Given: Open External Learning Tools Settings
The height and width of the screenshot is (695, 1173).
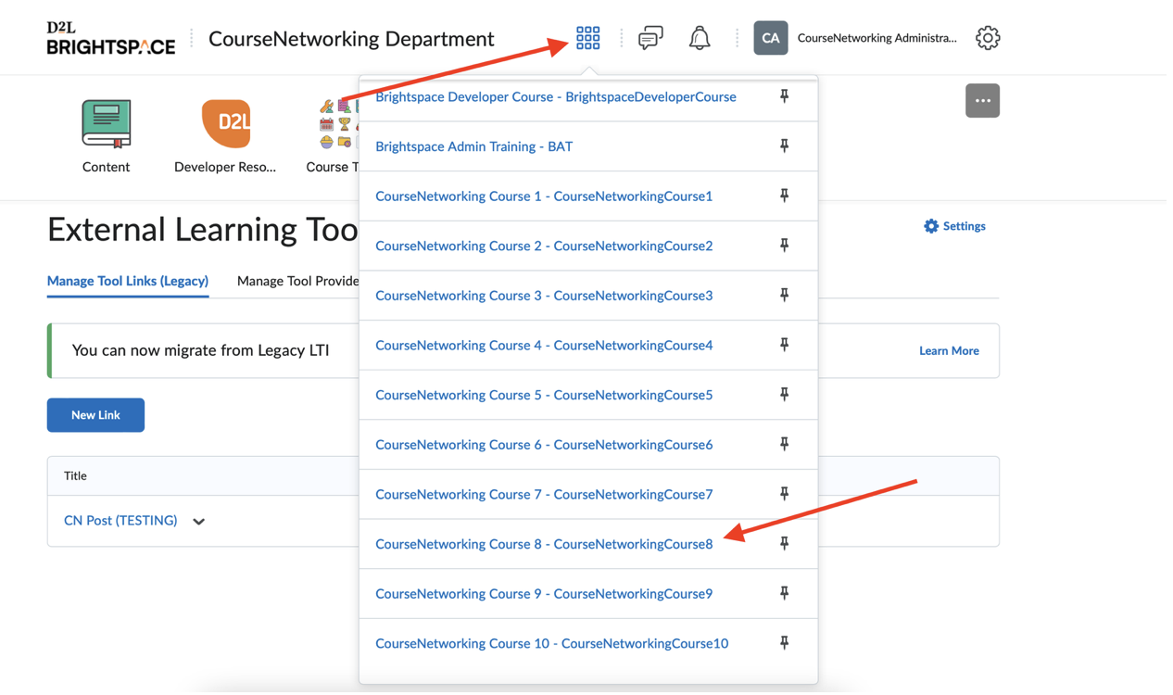Looking at the screenshot, I should tap(954, 226).
